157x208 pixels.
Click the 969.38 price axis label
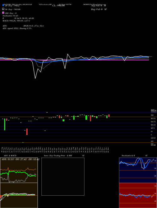click(153, 118)
